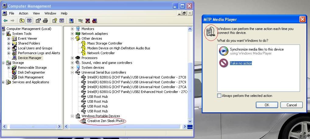Select Device Manager in the console tree
Viewport: 310px width, 139px height.
pos(30,58)
